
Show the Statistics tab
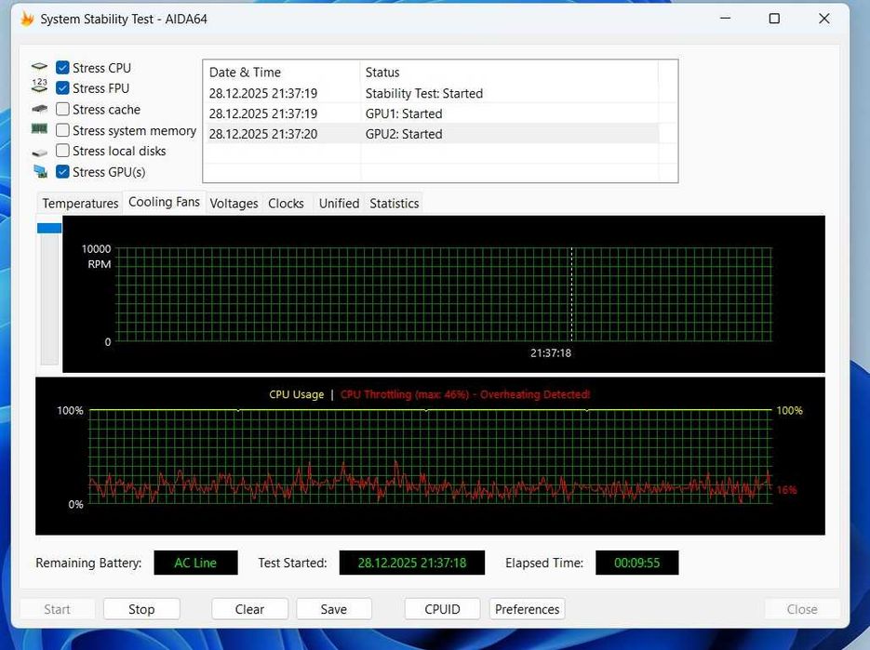(x=394, y=204)
